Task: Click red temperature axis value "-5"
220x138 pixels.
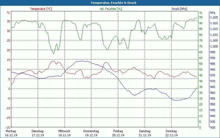Action: point(8,99)
